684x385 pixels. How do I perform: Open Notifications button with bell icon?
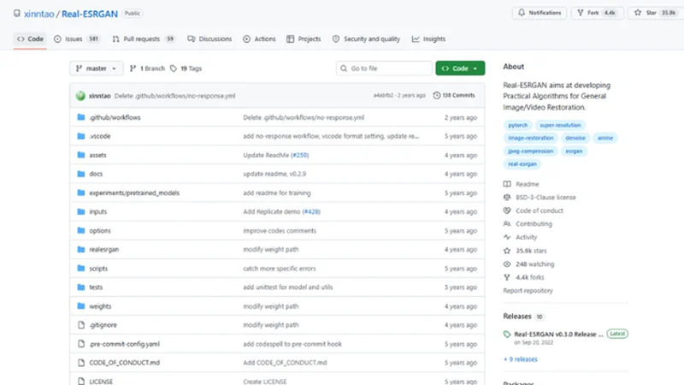click(x=540, y=13)
